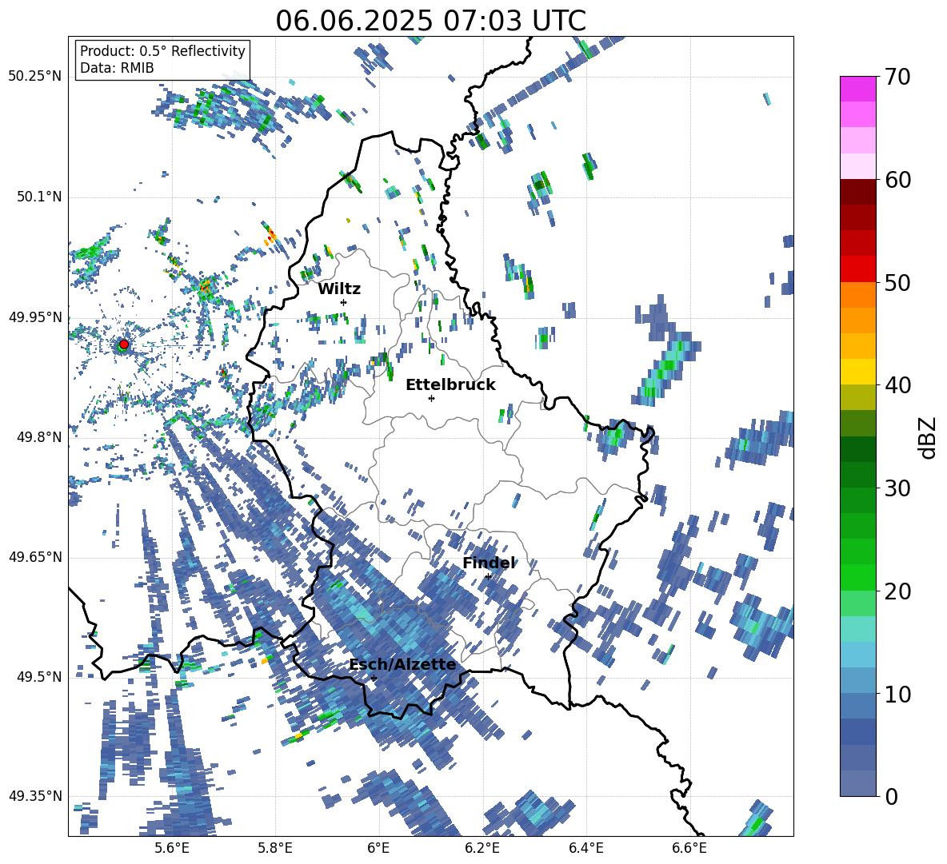Click the Esch/Alzette city label
Viewport: 947px width, 864px height.
(402, 664)
